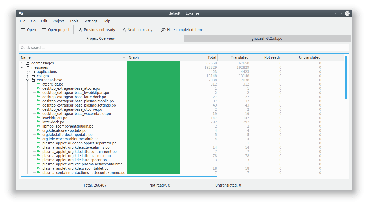Screen dimensions: 368x206
Task: Open the Help menu
Action: (106, 21)
